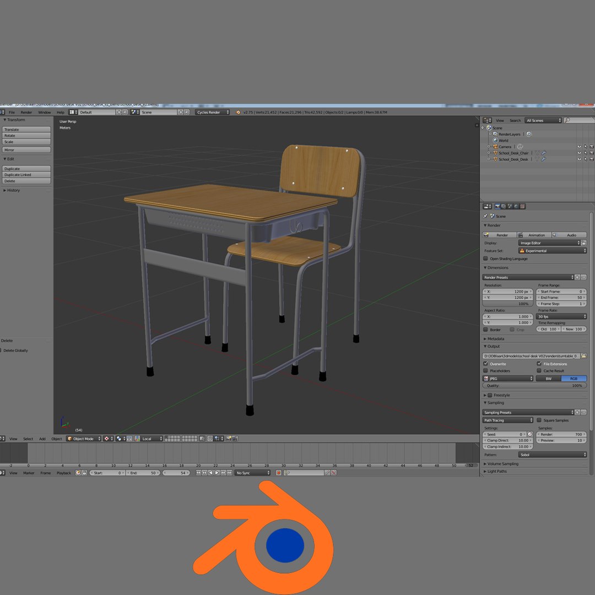Toggle viewport visibility eye for School_Desk_Chair
Viewport: 595px width, 595px height.
click(x=580, y=153)
